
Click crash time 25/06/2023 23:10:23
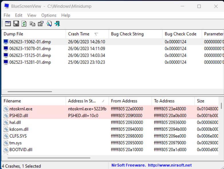(x=87, y=62)
